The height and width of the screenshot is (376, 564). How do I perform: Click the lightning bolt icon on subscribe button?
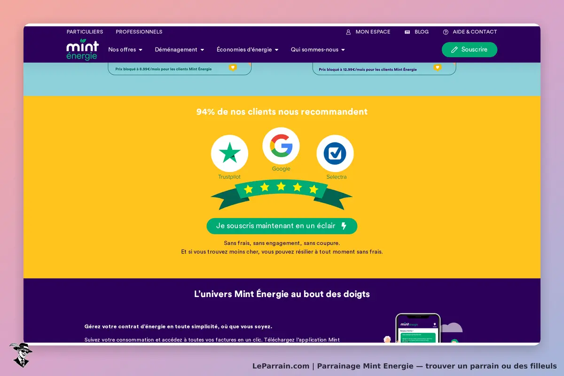pos(344,226)
